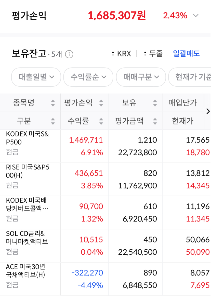
Task: Open the holdings info icon next to 5개
Action: click(69, 54)
